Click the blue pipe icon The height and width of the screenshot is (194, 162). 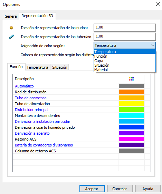pyautogui.click(x=11, y=37)
